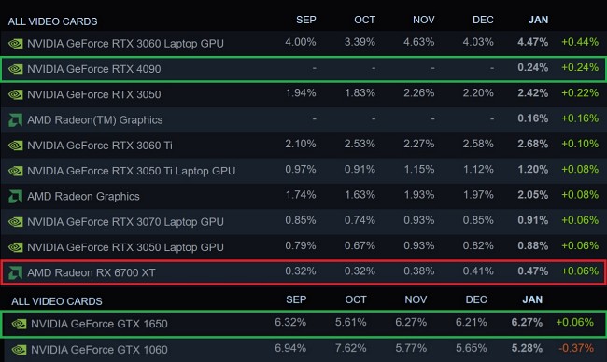Click AMD logo beside AMD Radeon Graphics
The width and height of the screenshot is (607, 362).
coord(16,197)
